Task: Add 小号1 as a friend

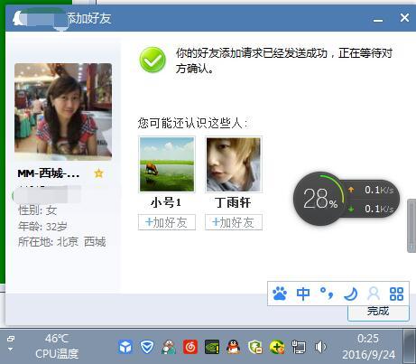Action: coord(167,222)
